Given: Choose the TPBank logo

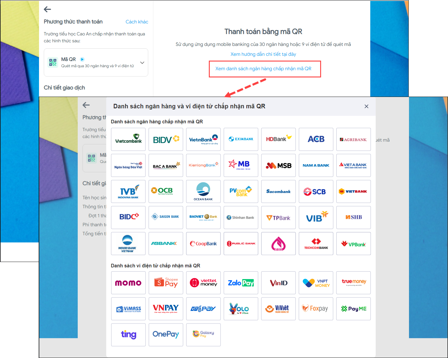Looking at the screenshot, I should point(278,217).
